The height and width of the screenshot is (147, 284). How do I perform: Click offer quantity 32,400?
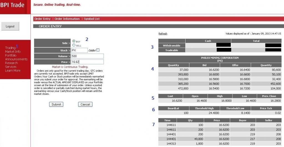[x=277, y=79]
